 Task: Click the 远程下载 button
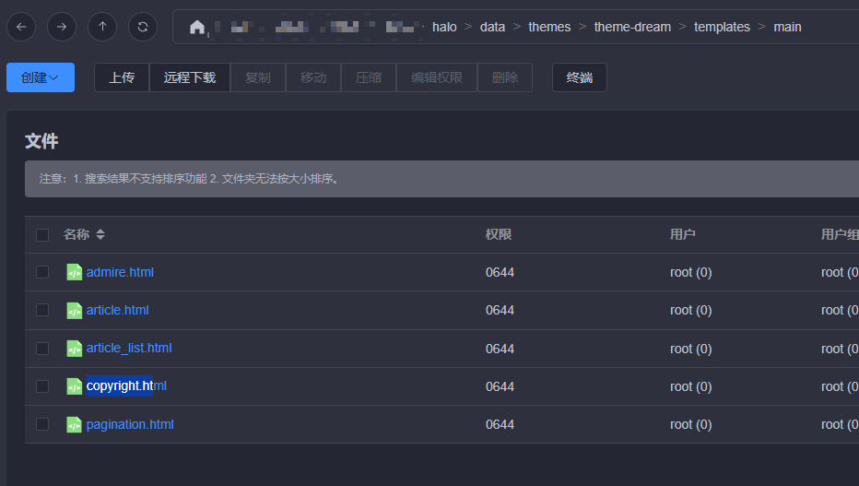[190, 77]
